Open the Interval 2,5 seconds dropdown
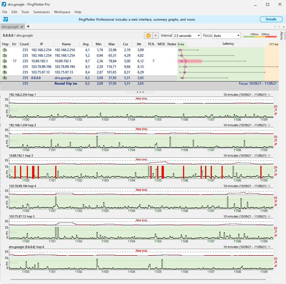The width and height of the screenshot is (286, 284). (x=187, y=35)
